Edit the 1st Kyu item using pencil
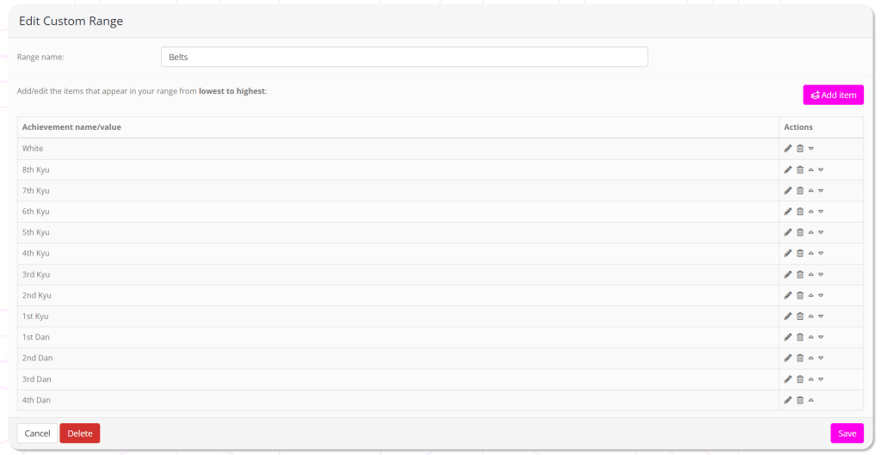Screen dimensions: 881x455 (x=788, y=316)
